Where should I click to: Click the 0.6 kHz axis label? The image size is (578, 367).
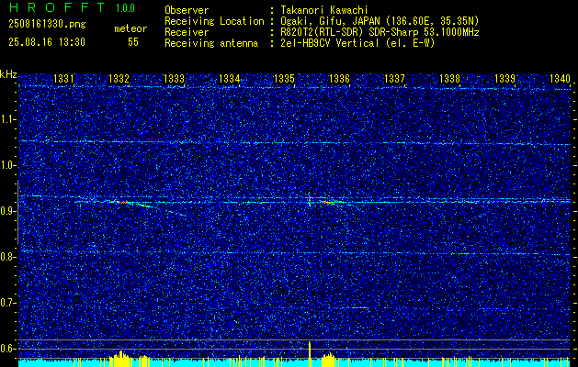[x=7, y=349]
